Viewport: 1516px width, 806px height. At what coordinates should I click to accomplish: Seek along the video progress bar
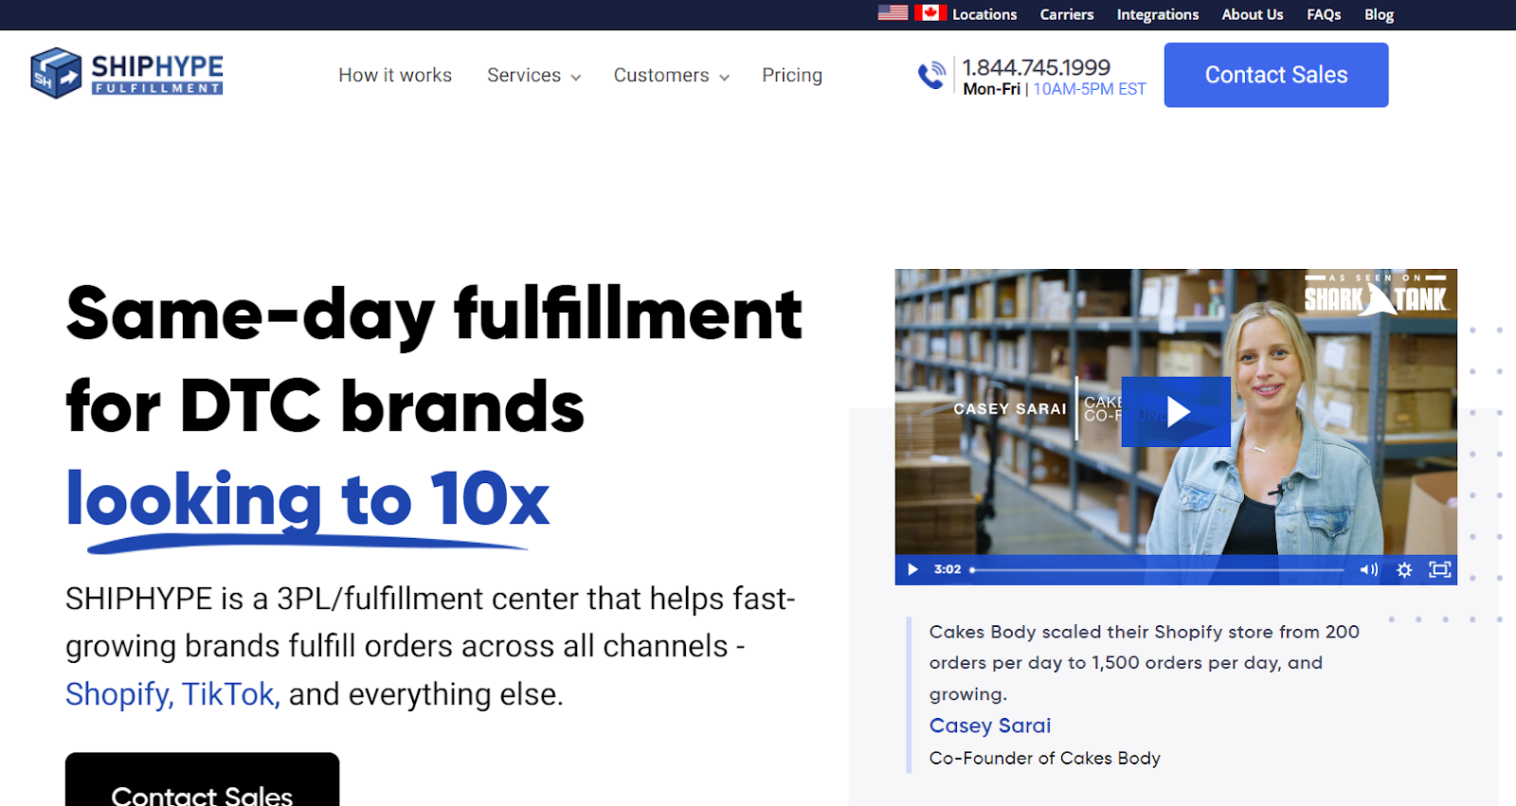(x=1158, y=569)
